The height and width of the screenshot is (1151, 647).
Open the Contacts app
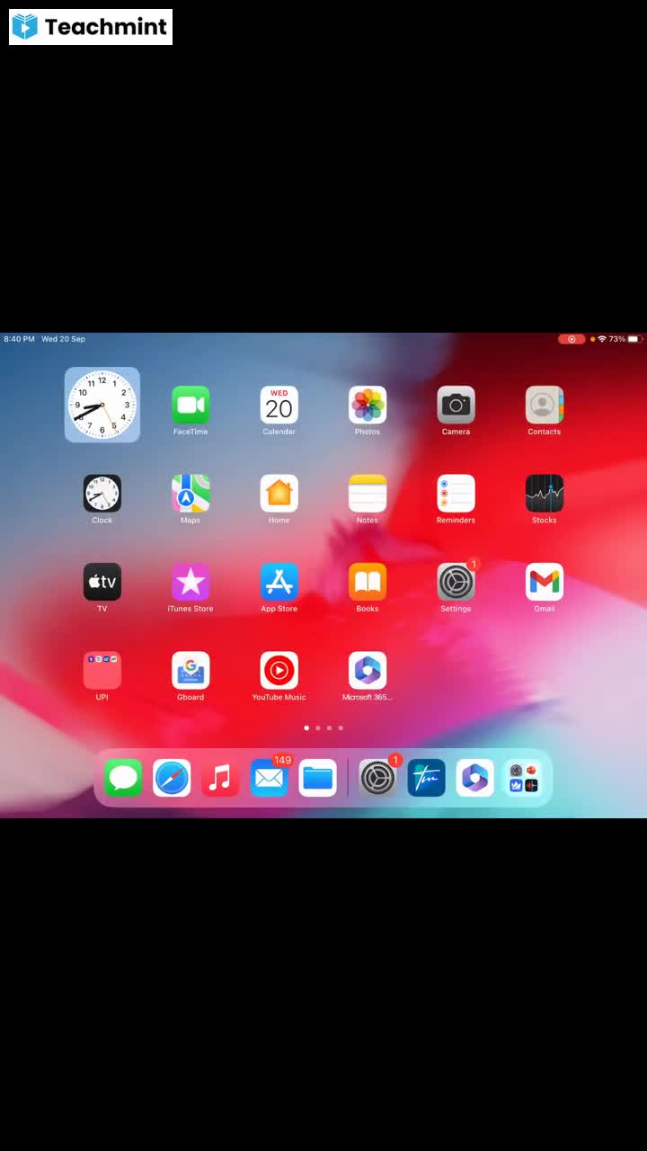pyautogui.click(x=545, y=406)
